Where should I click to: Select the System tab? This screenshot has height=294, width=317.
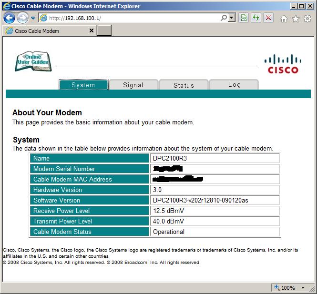coord(83,85)
